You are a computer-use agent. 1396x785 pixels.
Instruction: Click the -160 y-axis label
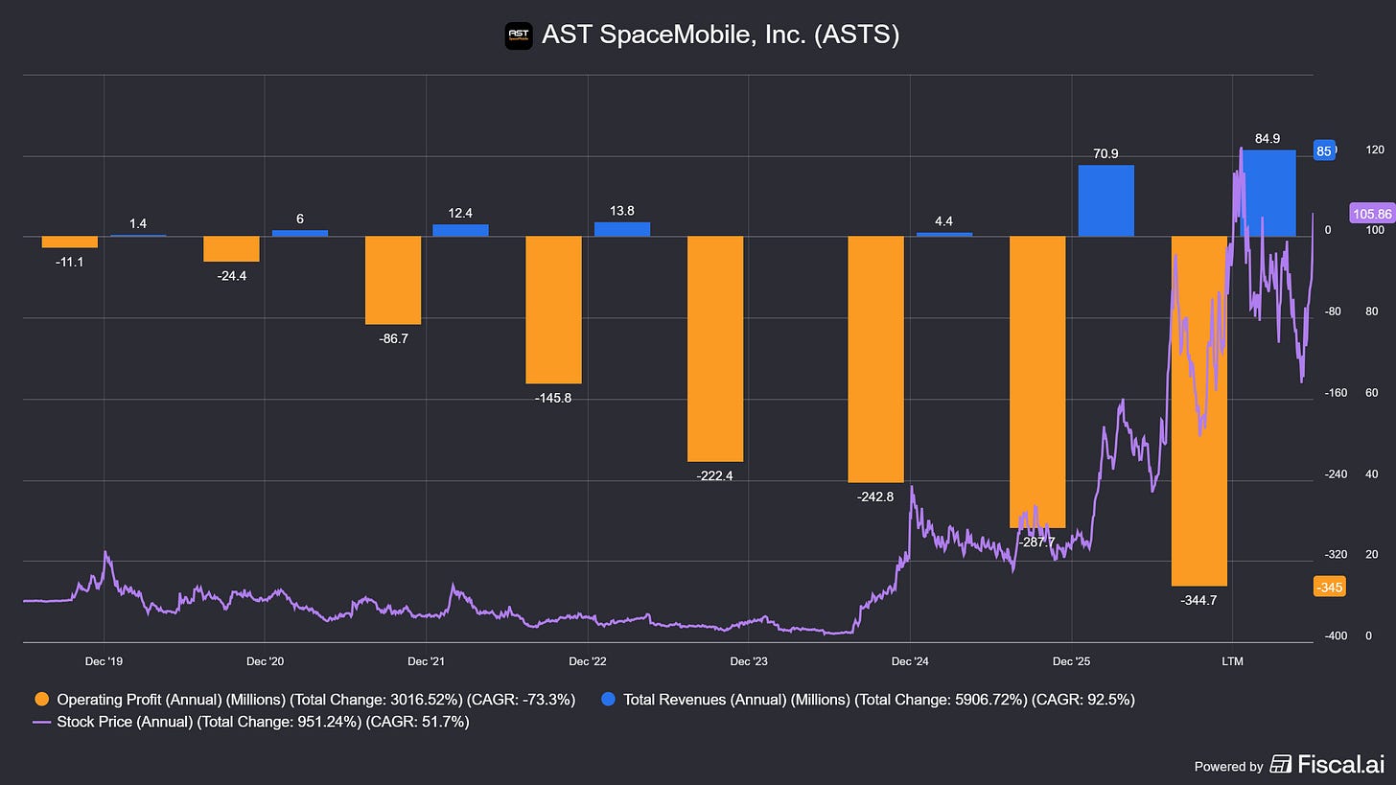click(x=1334, y=393)
